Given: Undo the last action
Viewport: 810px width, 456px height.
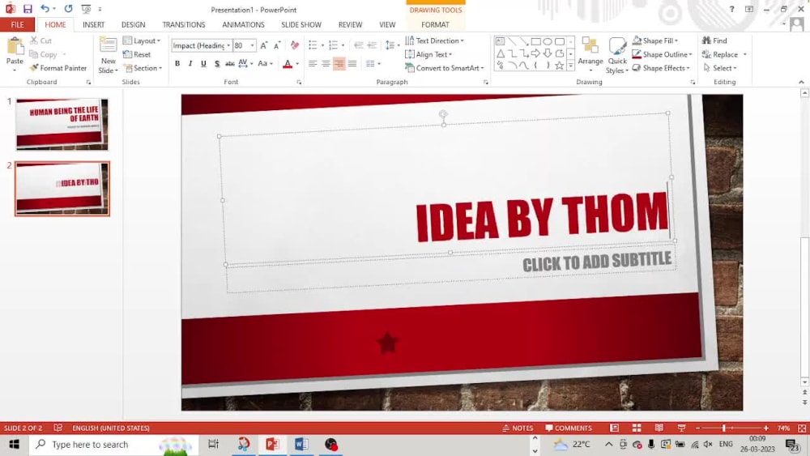Looking at the screenshot, I should pyautogui.click(x=45, y=9).
